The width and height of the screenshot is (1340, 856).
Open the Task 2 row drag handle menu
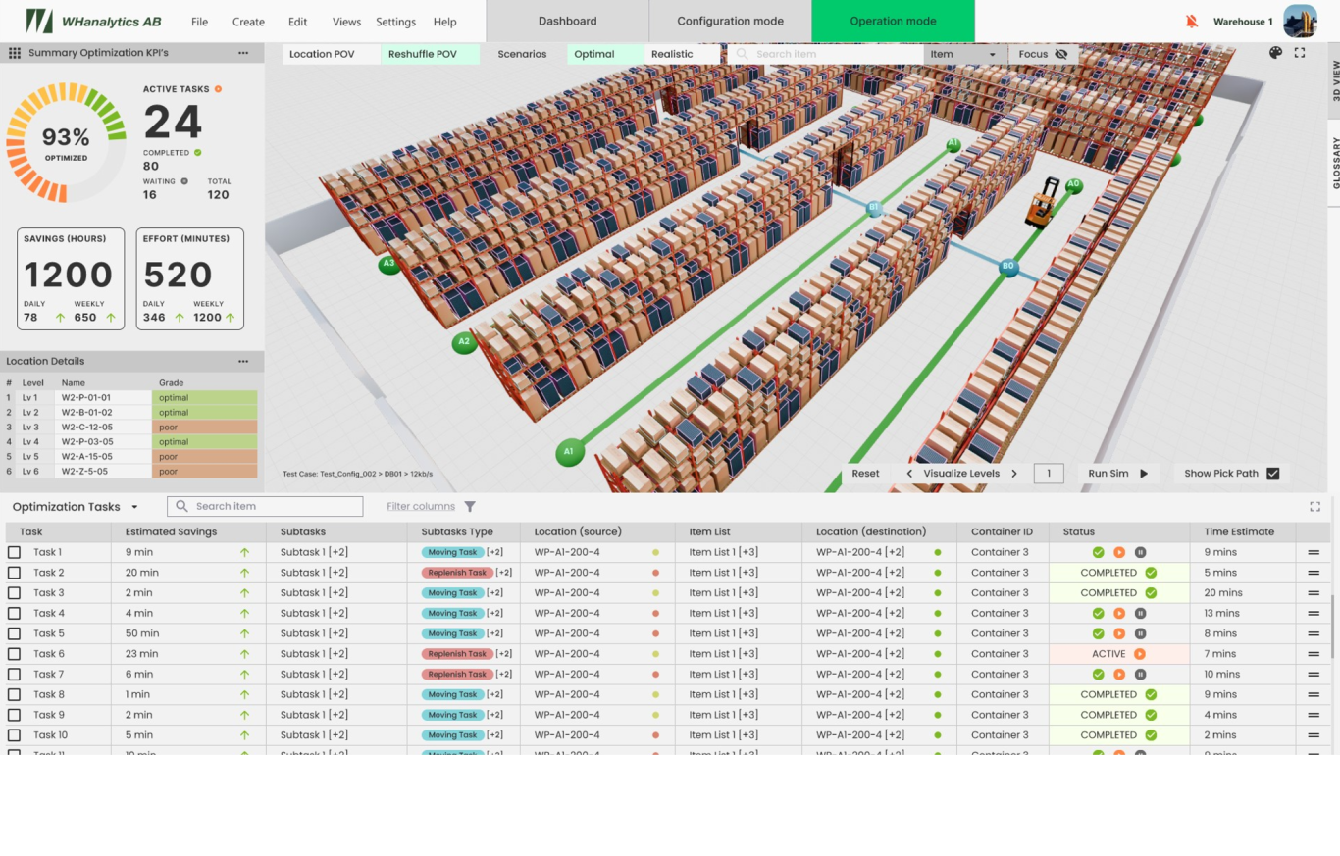(1314, 573)
